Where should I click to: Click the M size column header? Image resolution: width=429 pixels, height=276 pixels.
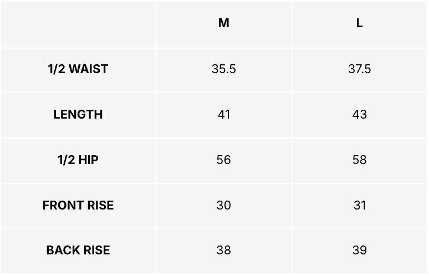point(223,23)
